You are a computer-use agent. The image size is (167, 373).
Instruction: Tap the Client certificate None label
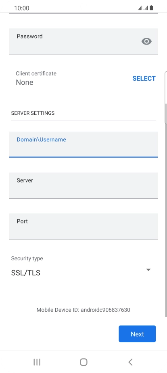[x=25, y=82]
